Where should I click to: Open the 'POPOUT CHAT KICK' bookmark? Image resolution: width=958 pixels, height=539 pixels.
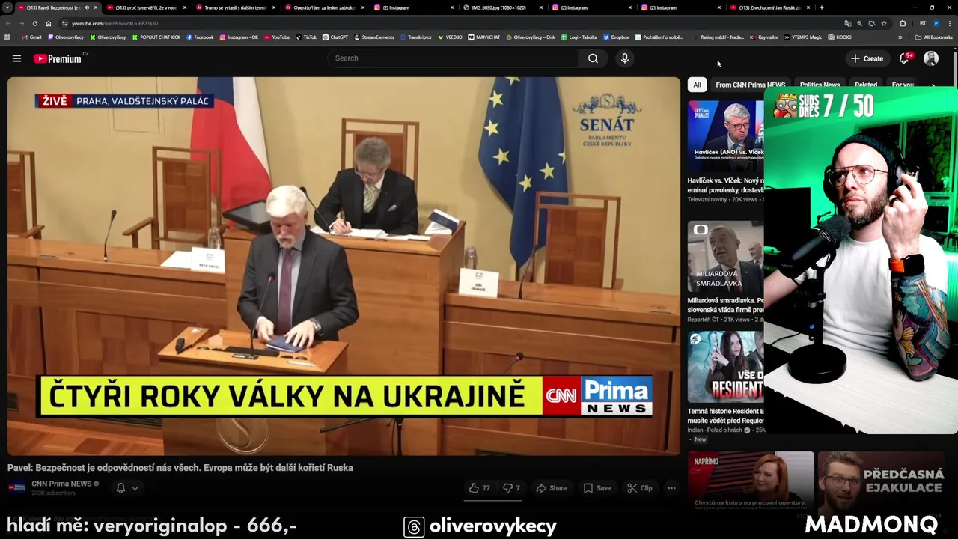tap(156, 37)
